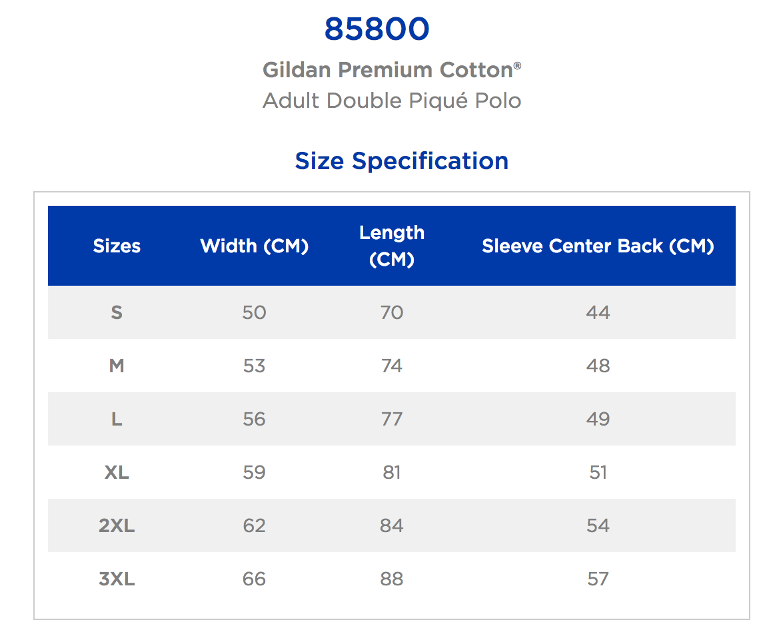The width and height of the screenshot is (781, 638).
Task: Click the width value 50 for size S
Action: pos(255,312)
